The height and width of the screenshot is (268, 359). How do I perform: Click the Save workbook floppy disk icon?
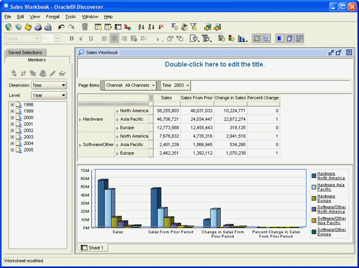tap(28, 27)
